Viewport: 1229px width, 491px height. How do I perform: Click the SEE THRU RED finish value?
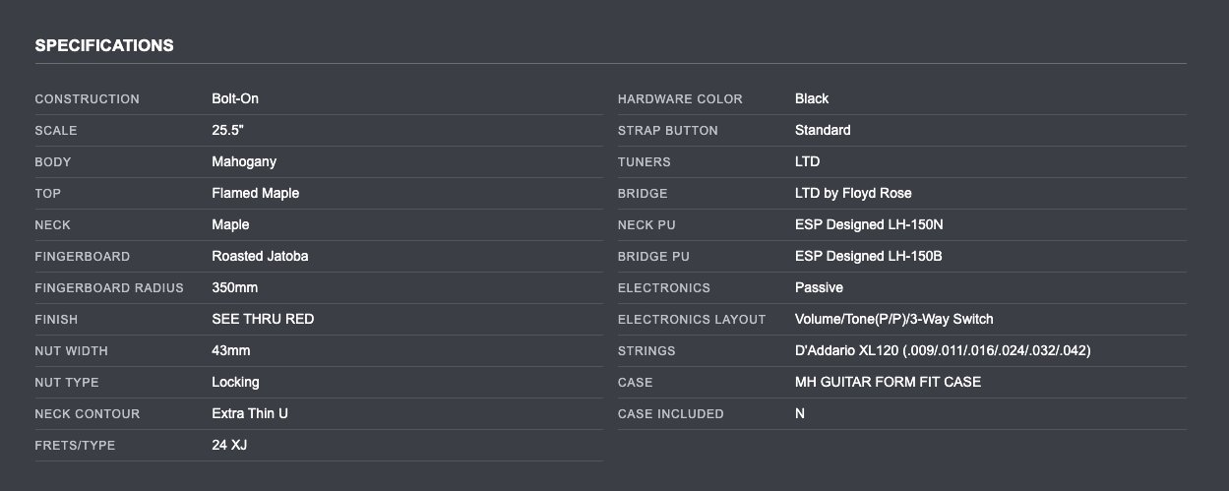[x=263, y=319]
